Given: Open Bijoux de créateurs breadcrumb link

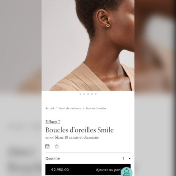Looking at the screenshot, I should [70, 108].
